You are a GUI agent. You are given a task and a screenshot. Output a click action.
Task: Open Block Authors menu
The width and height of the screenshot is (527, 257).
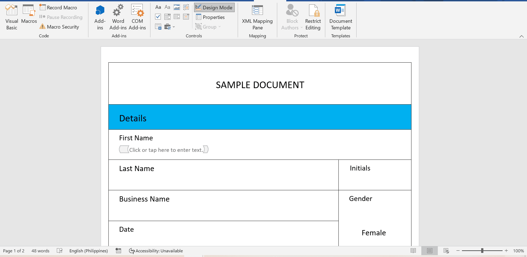tap(292, 17)
